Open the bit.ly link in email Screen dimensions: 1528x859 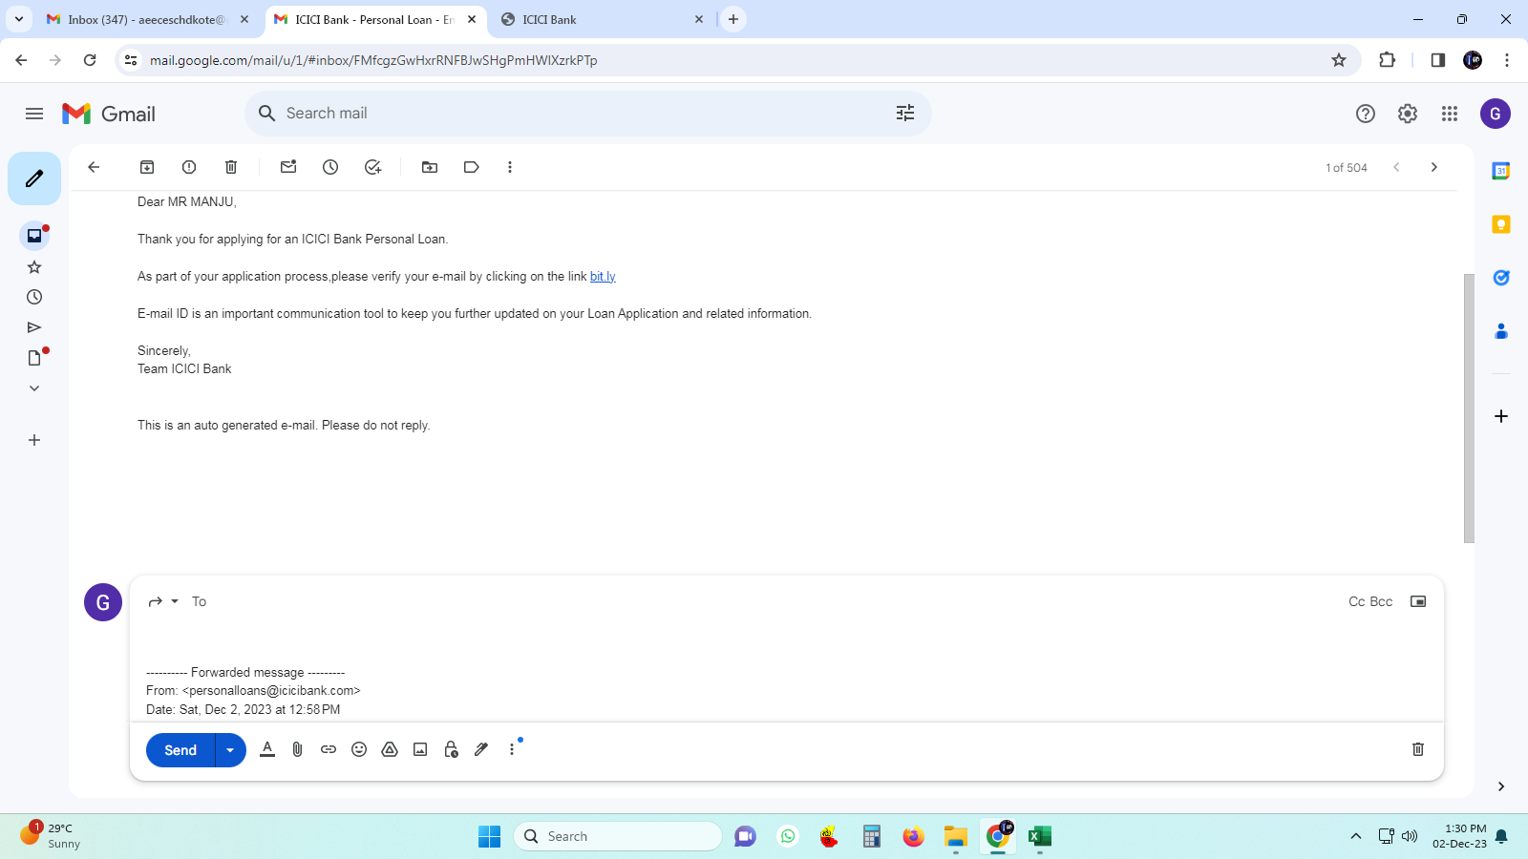pyautogui.click(x=603, y=277)
